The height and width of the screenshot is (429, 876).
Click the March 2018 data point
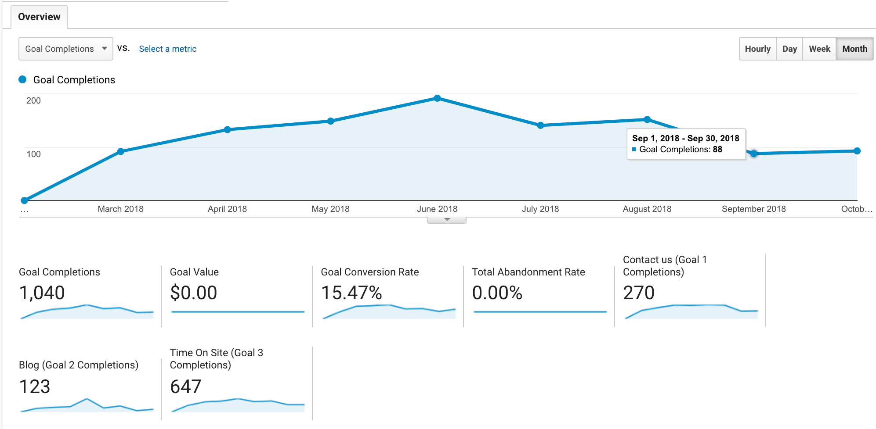click(x=121, y=151)
